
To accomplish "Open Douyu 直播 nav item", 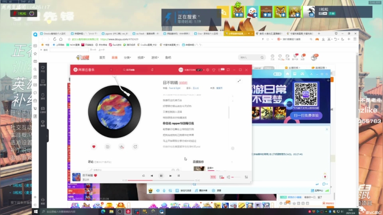I will (x=114, y=57).
